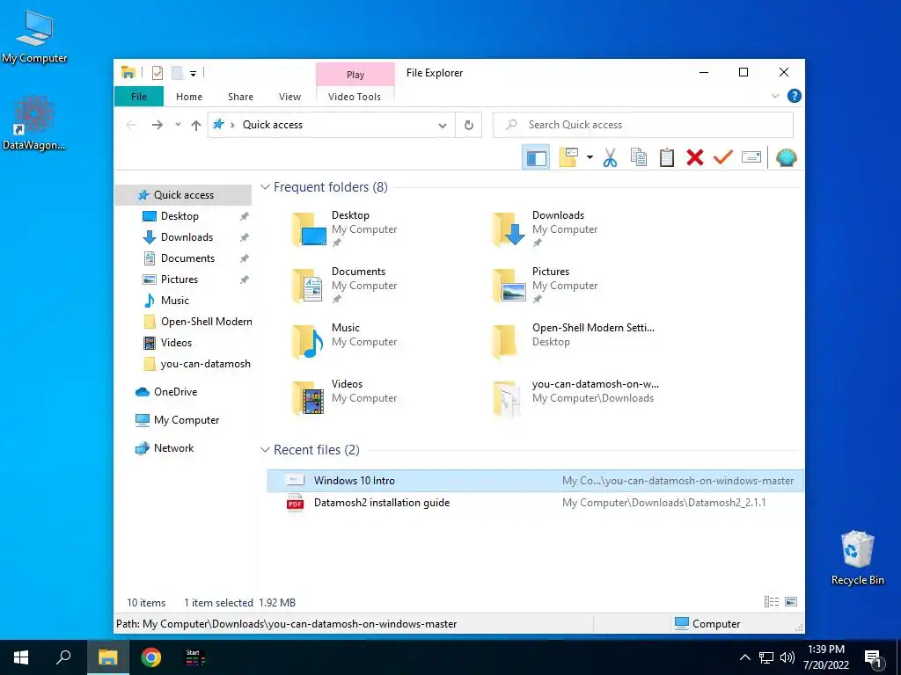Screen dimensions: 901x675
Task: Switch to the View ribbon tab
Action: (289, 97)
